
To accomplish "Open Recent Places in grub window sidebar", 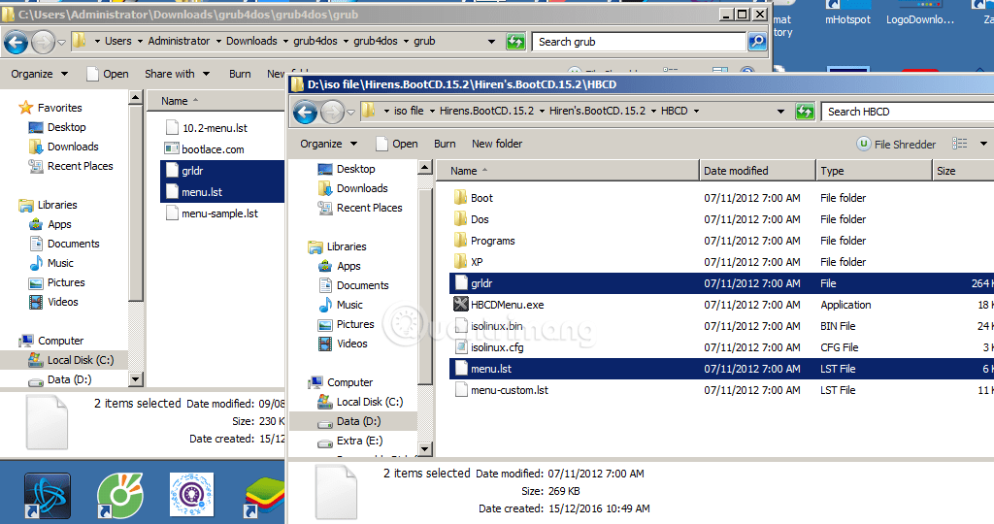I will point(71,166).
